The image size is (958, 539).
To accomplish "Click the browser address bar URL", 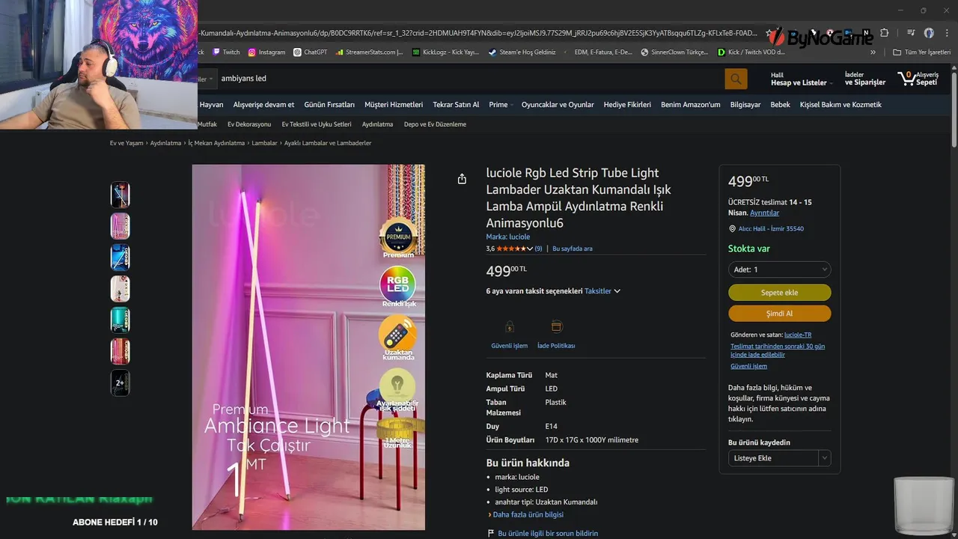I will point(479,33).
